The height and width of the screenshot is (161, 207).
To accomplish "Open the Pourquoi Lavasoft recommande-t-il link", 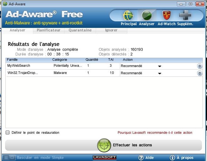I will click(155, 132).
